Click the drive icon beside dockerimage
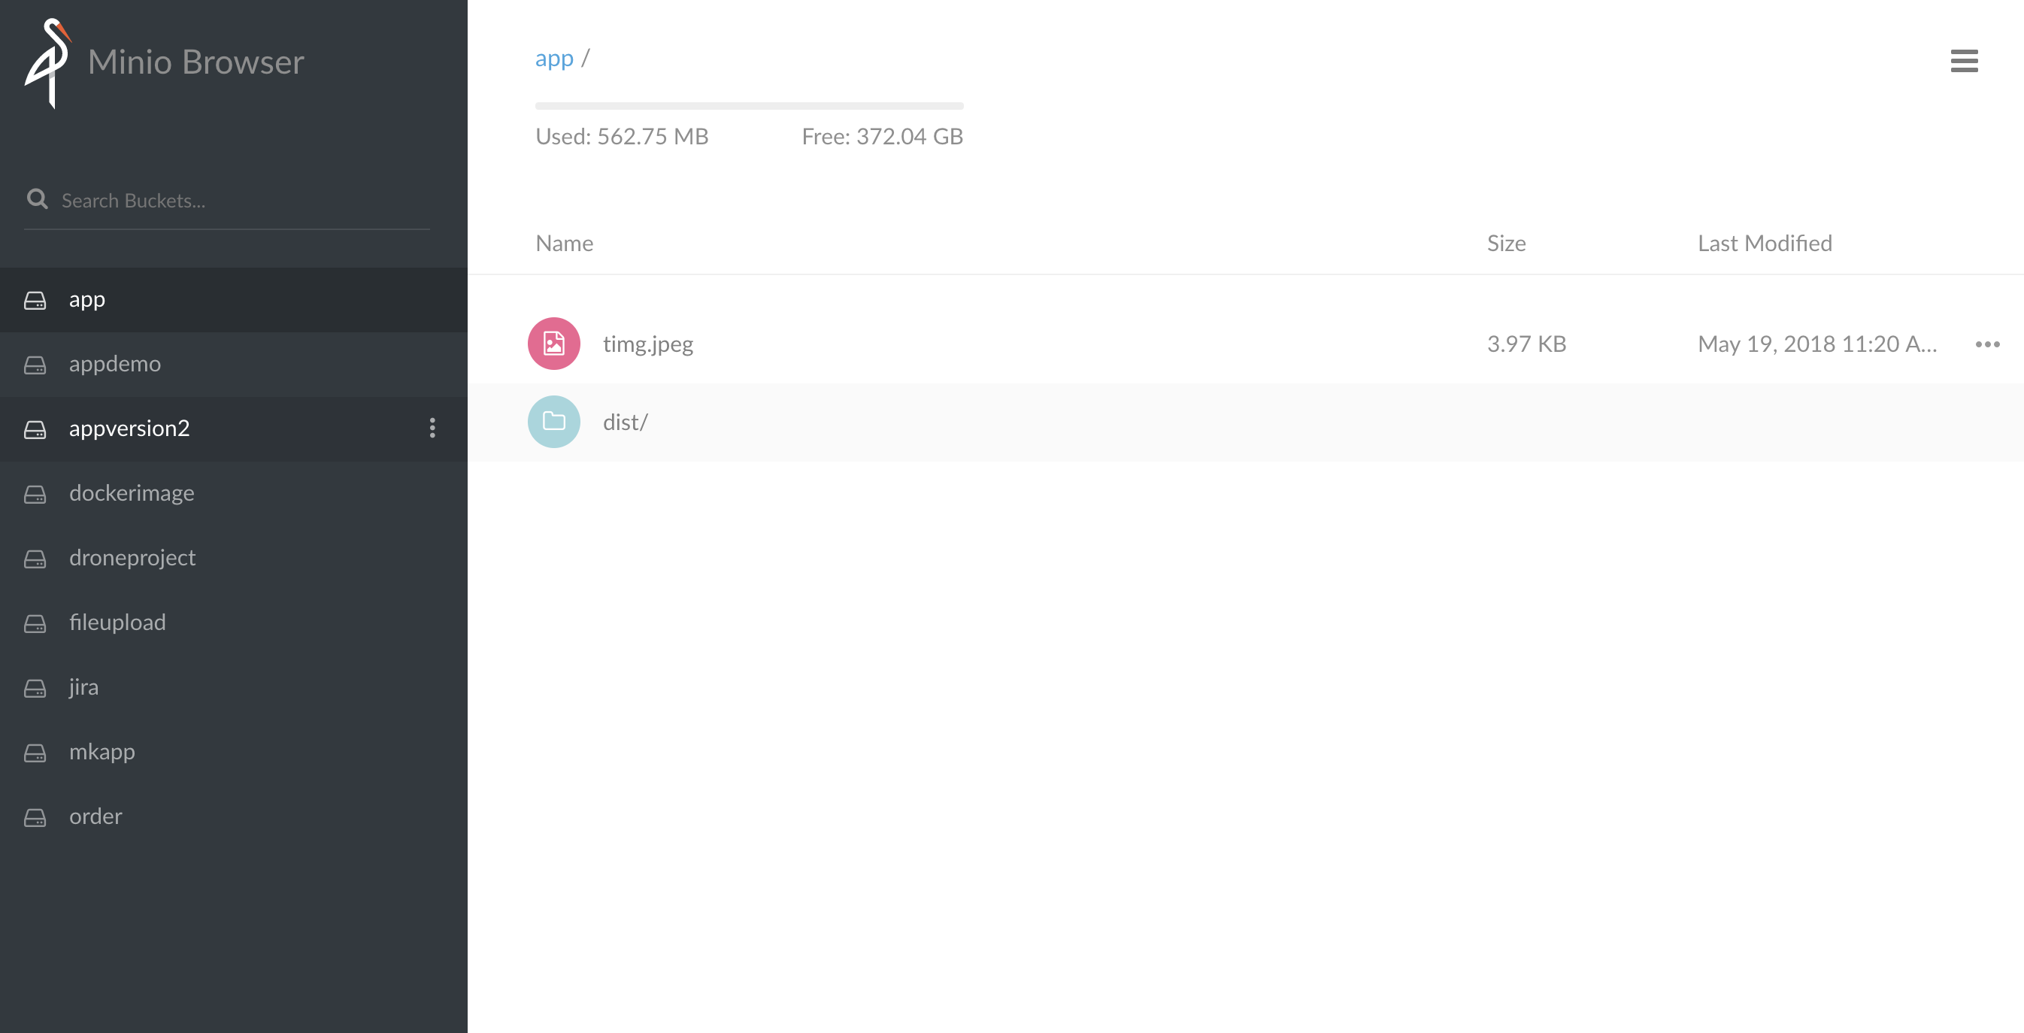This screenshot has width=2024, height=1033. point(35,494)
